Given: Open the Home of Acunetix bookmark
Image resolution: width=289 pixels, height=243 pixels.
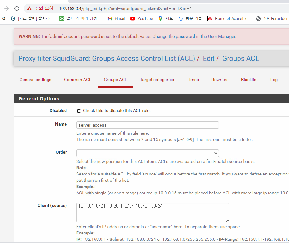Looking at the screenshot, I should click(x=228, y=18).
